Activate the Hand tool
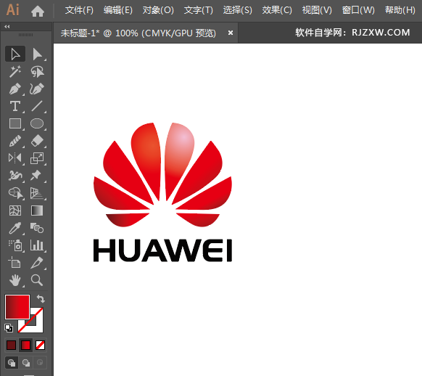This screenshot has height=376, width=422. pyautogui.click(x=15, y=280)
